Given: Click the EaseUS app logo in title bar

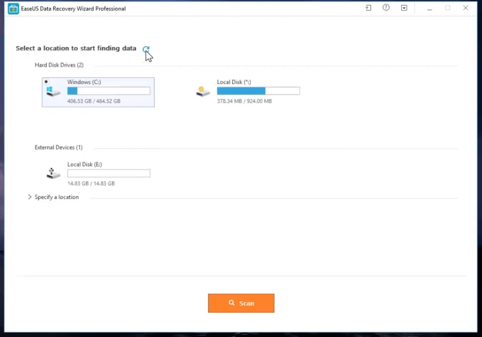Looking at the screenshot, I should point(13,8).
